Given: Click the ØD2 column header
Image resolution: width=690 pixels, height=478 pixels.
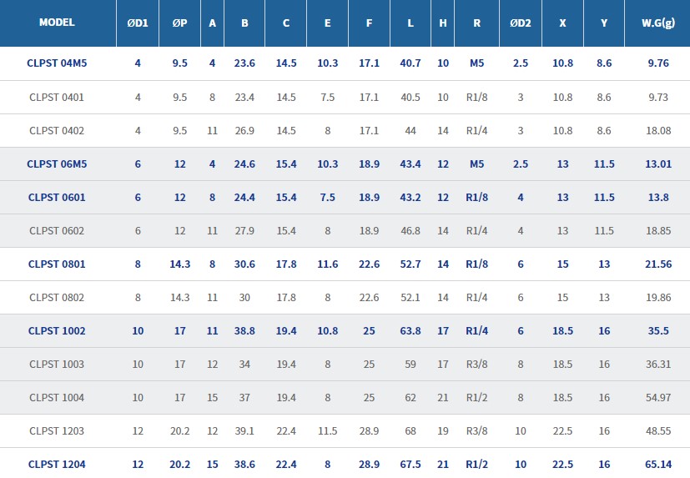Looking at the screenshot, I should 521,23.
